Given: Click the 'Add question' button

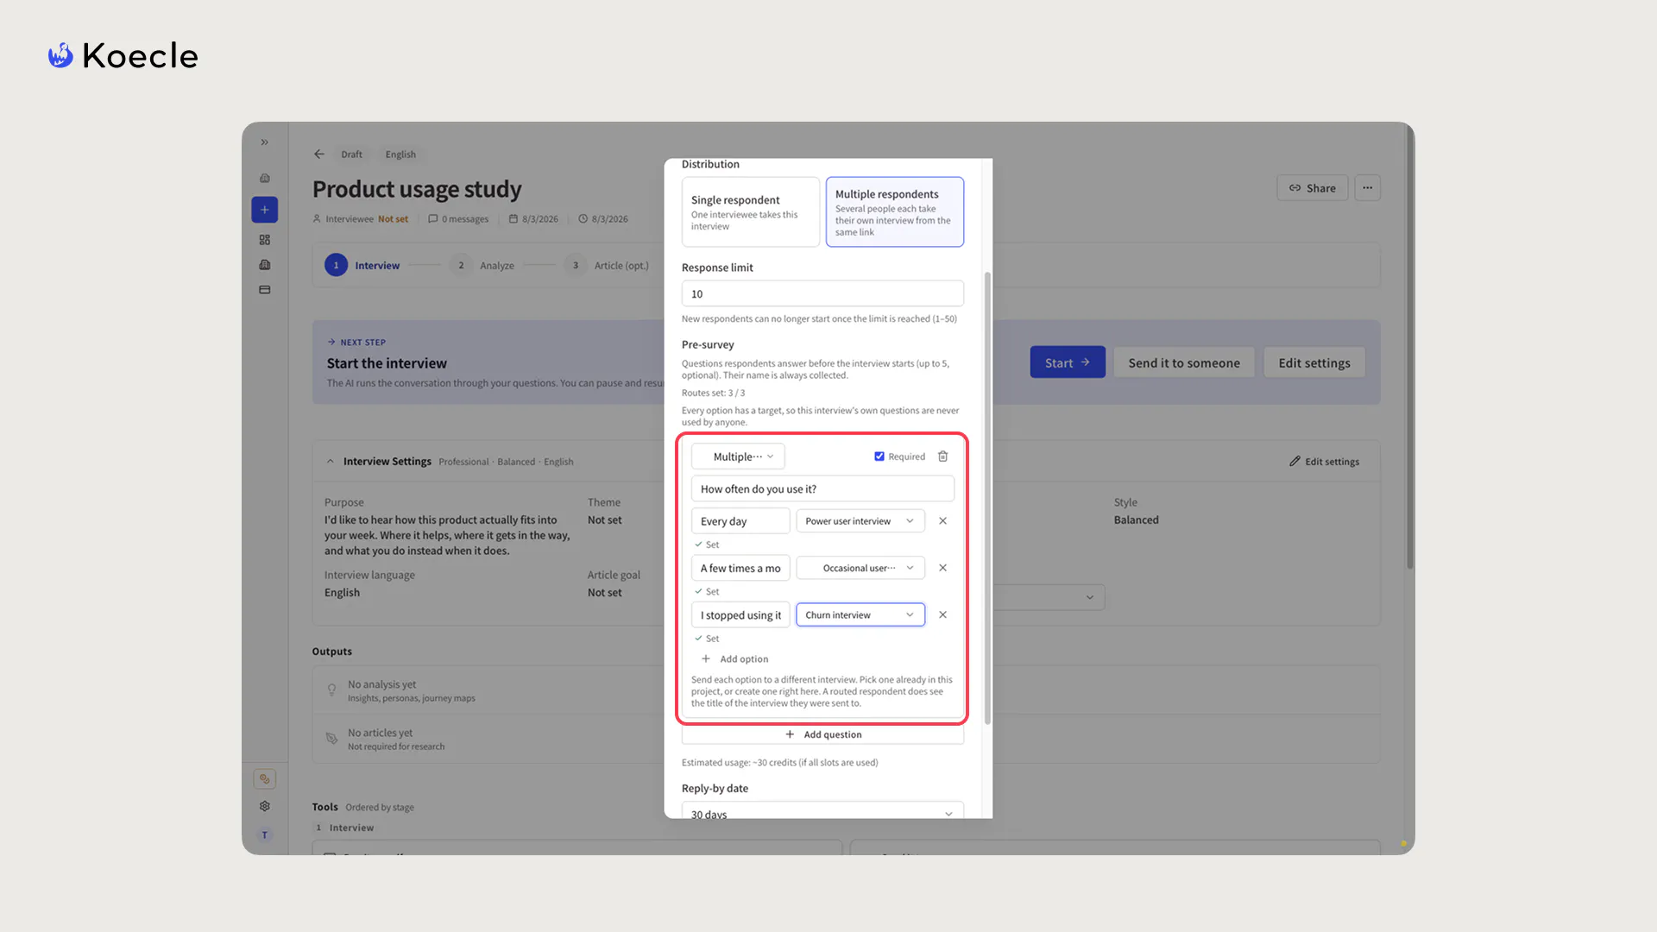Looking at the screenshot, I should (822, 734).
